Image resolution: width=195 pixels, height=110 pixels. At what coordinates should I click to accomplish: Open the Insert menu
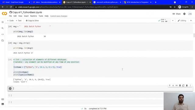[x=26, y=16]
